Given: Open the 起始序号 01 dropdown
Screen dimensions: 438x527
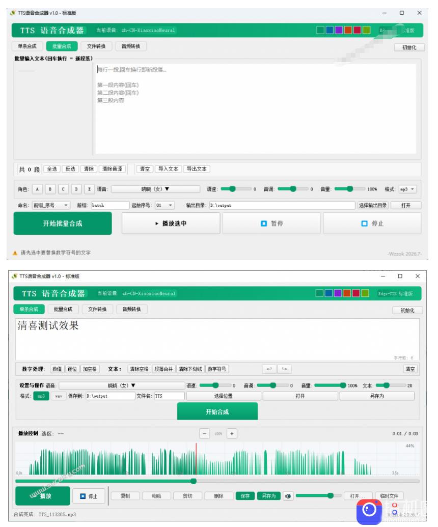Looking at the screenshot, I should 165,205.
